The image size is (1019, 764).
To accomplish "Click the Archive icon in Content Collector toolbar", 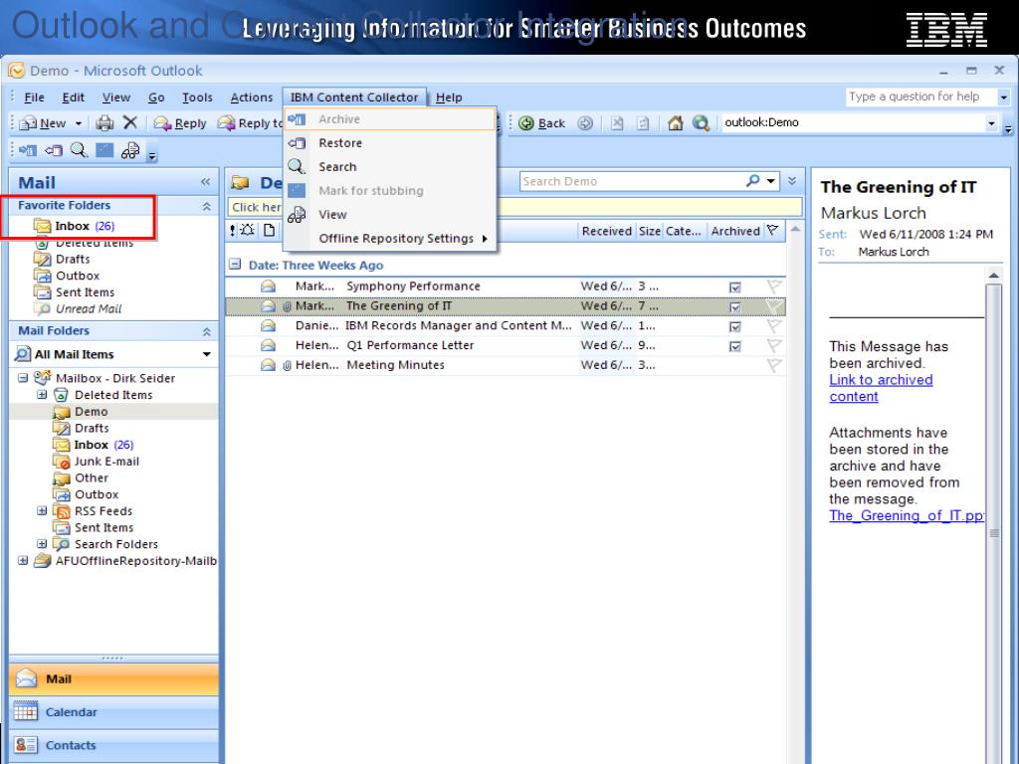I will click(27, 151).
